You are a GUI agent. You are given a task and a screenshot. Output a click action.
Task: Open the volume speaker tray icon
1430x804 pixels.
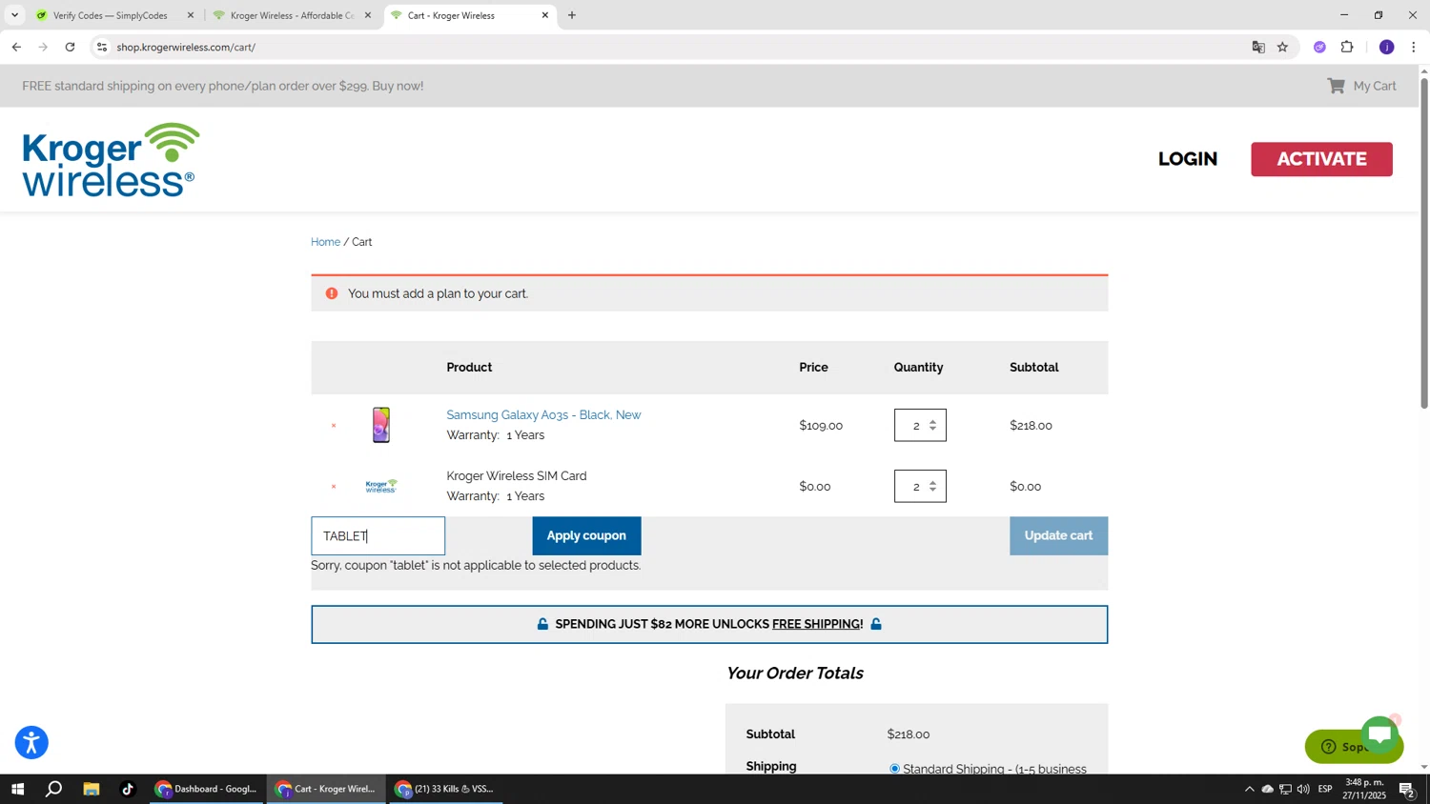[x=1303, y=789]
